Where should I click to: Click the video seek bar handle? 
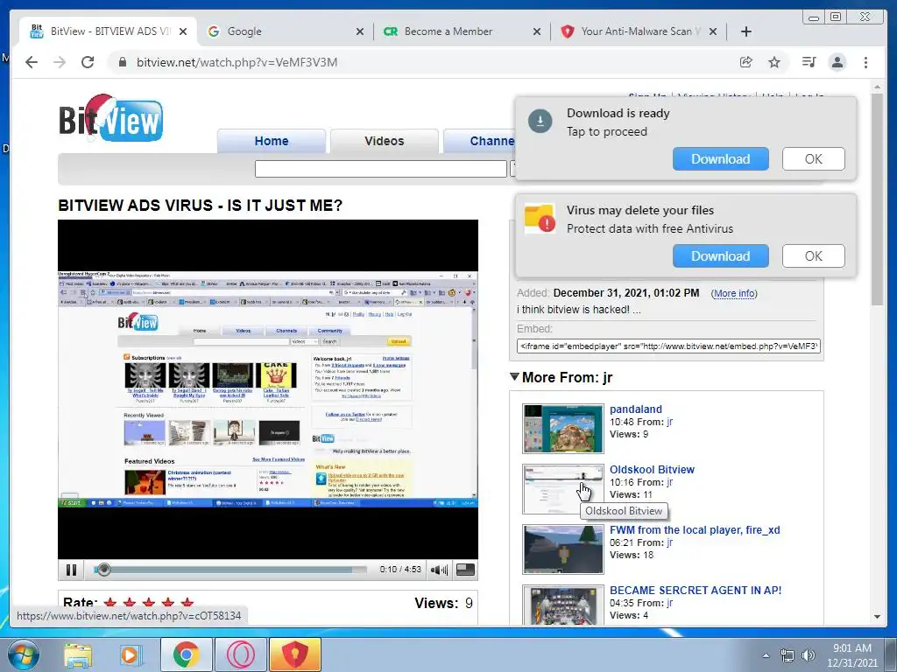pyautogui.click(x=103, y=570)
